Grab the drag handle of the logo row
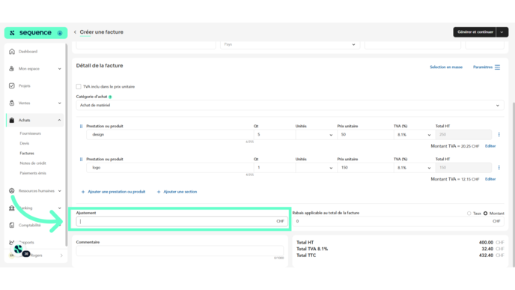 click(81, 159)
